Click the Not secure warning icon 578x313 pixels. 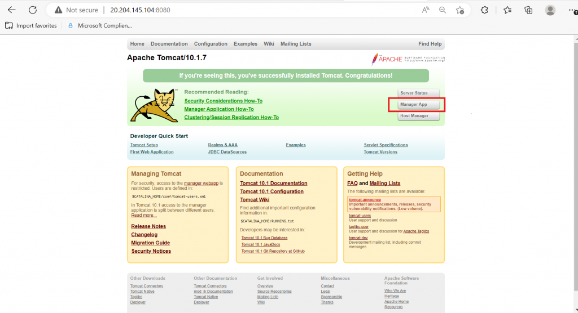[x=58, y=10]
